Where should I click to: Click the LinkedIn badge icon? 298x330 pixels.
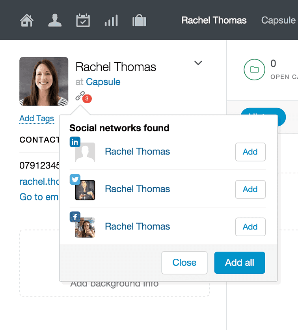[x=75, y=142]
